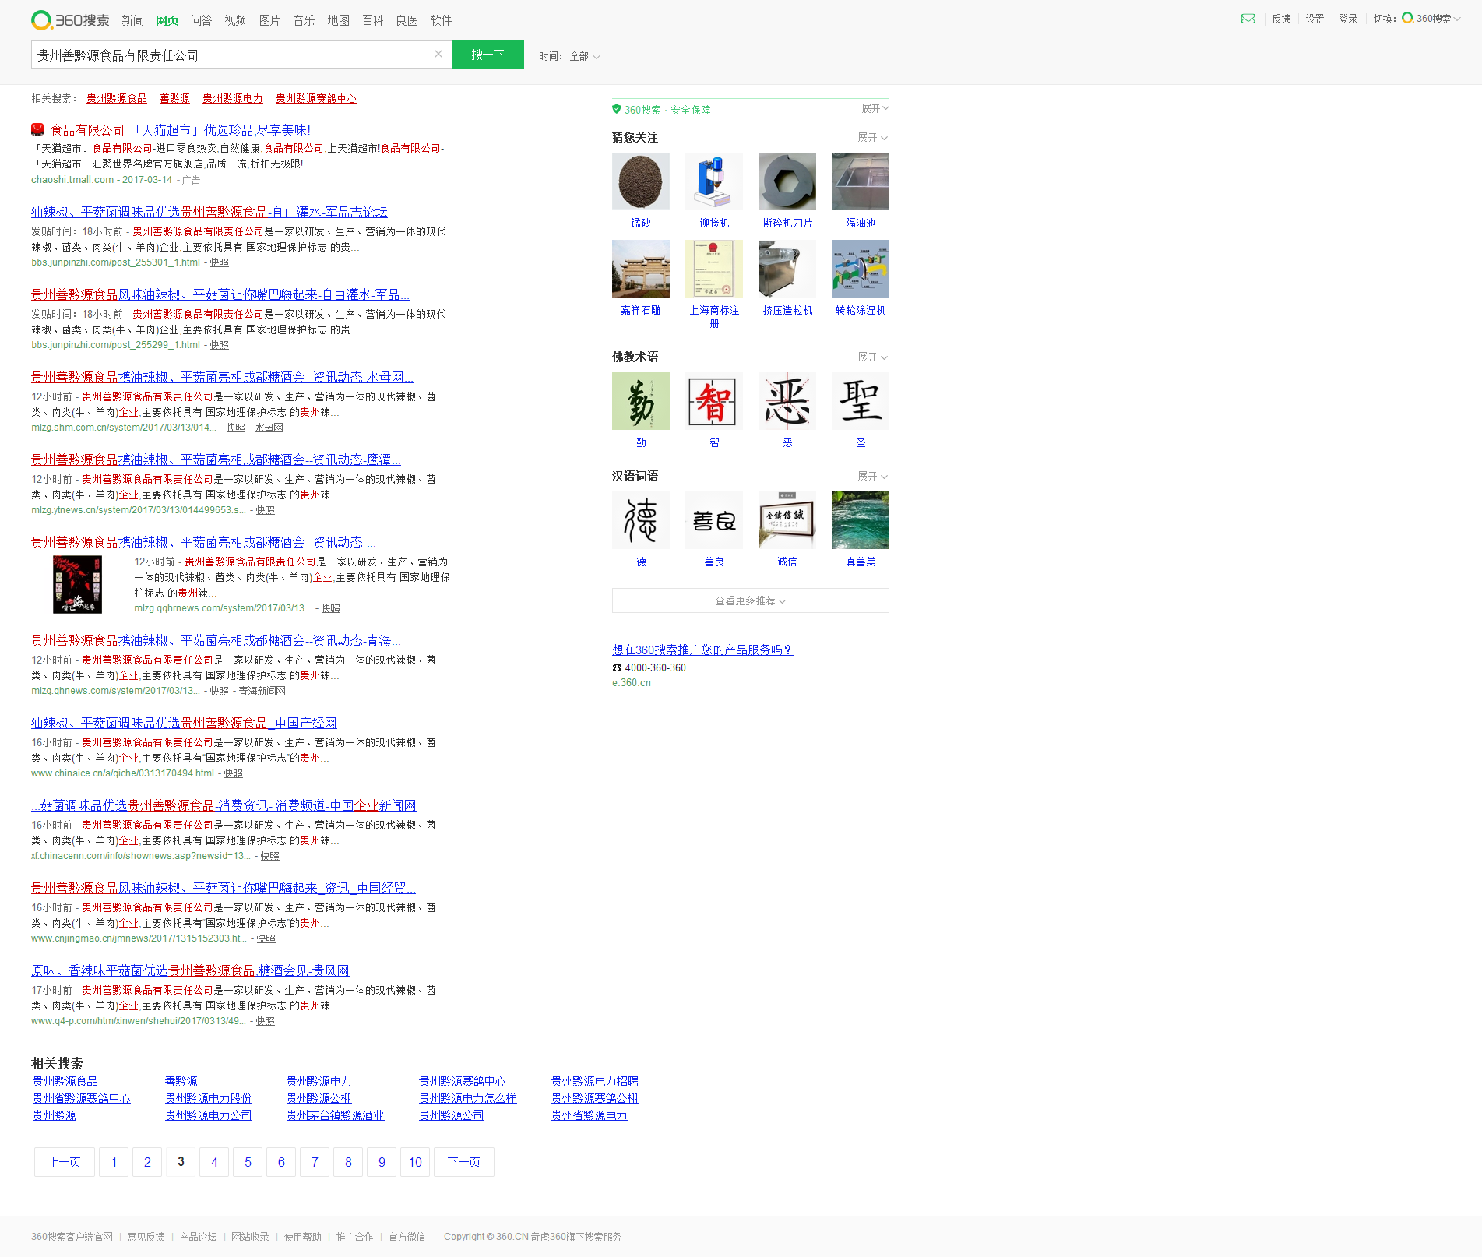Open the red poster thumbnail in search results
The height and width of the screenshot is (1257, 1482).
coord(77,584)
